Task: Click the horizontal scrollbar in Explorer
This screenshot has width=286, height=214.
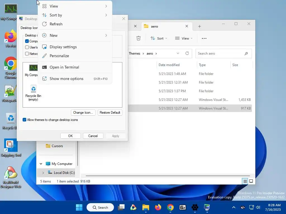Action: tap(168, 176)
